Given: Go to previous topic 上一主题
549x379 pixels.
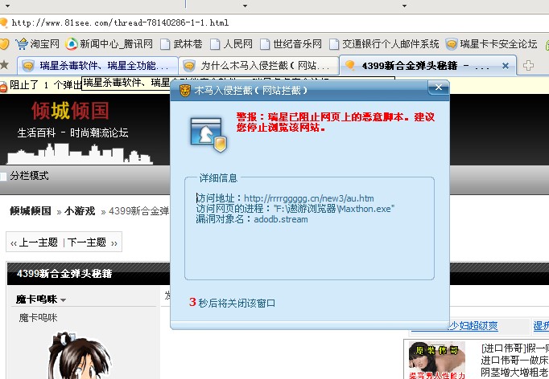Looking at the screenshot, I should coord(38,242).
